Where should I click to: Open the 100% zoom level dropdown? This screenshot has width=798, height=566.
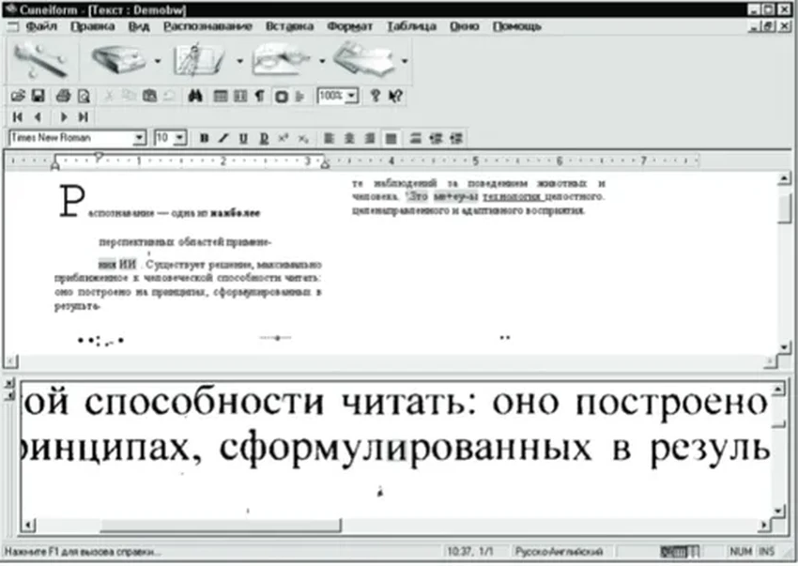pos(353,95)
